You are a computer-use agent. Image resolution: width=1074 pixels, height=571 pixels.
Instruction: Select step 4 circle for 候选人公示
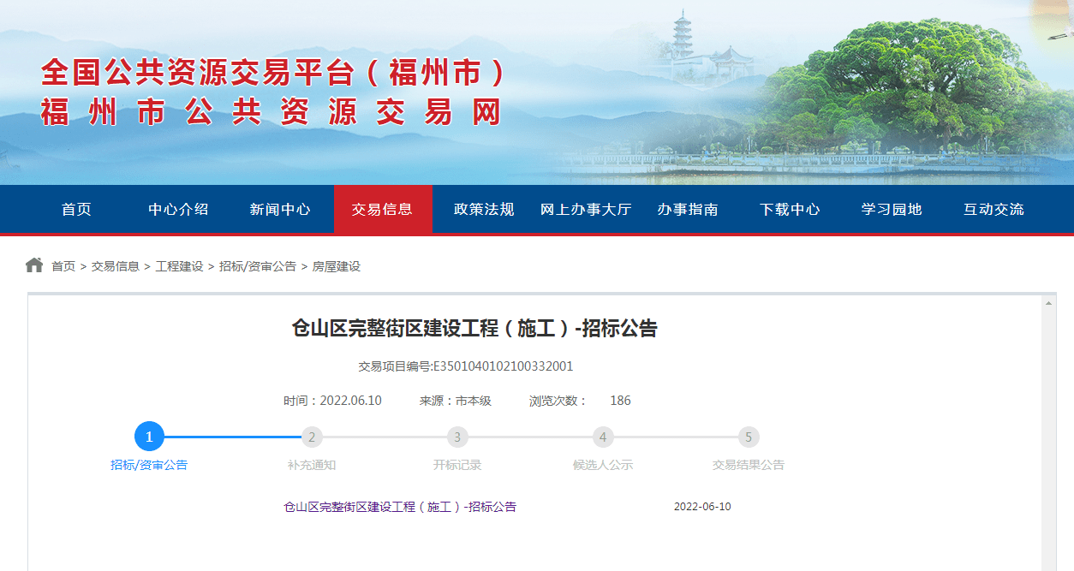click(x=603, y=437)
